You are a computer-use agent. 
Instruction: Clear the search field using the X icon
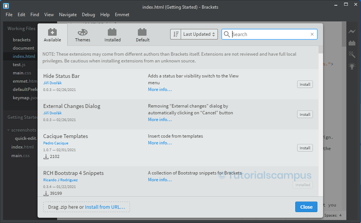(312, 34)
